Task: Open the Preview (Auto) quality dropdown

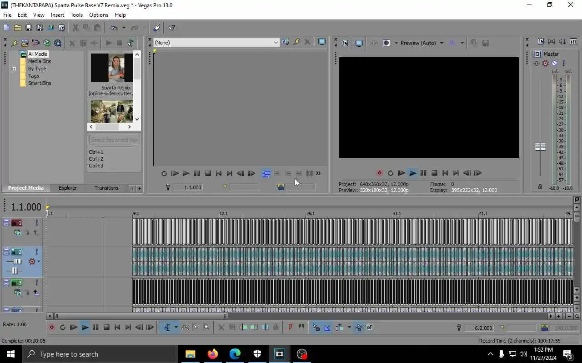Action: point(441,43)
